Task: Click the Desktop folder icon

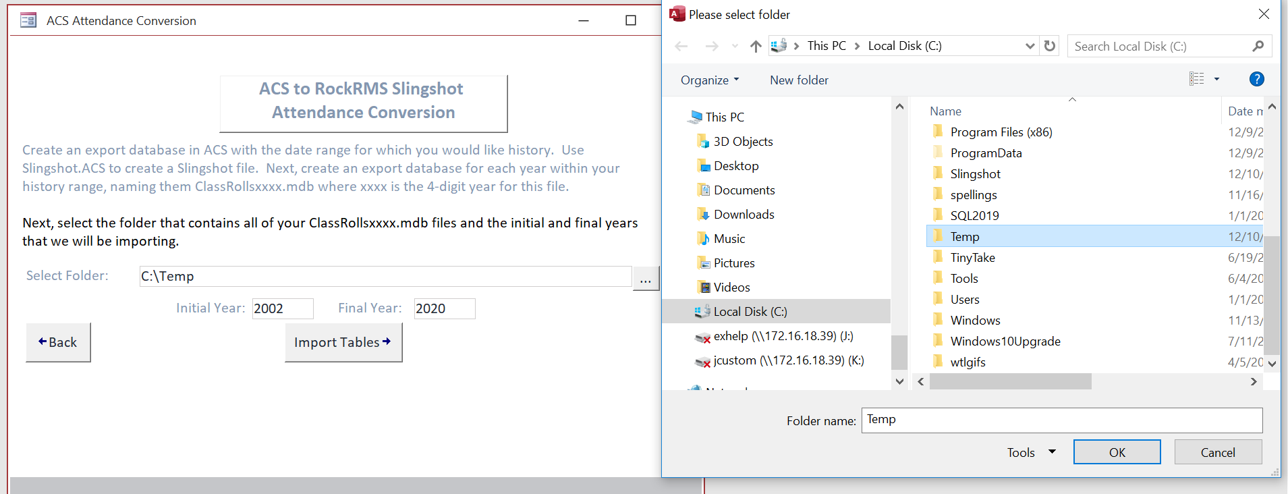Action: pyautogui.click(x=703, y=166)
